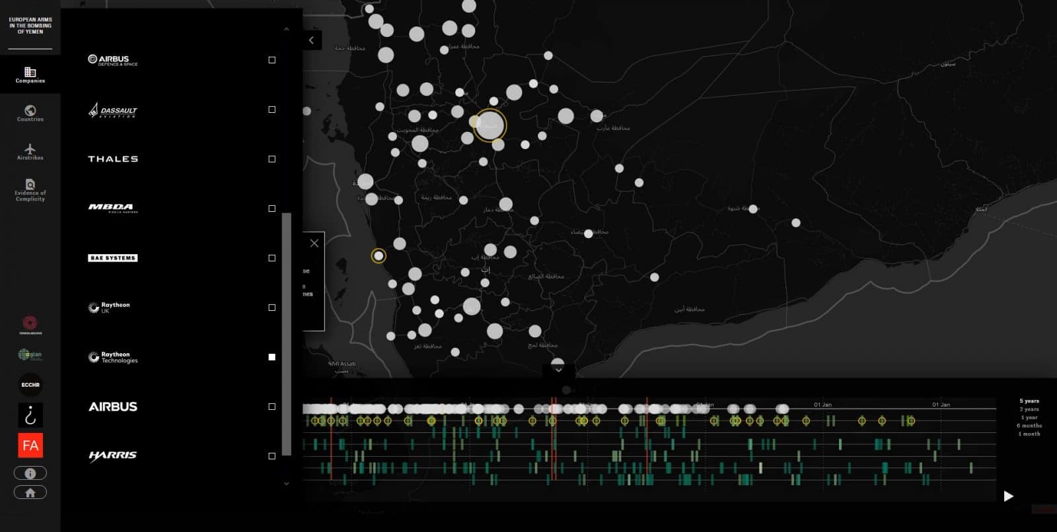Screen dimensions: 1057x532
Task: Open the GLAN partner logo
Action: (30, 355)
